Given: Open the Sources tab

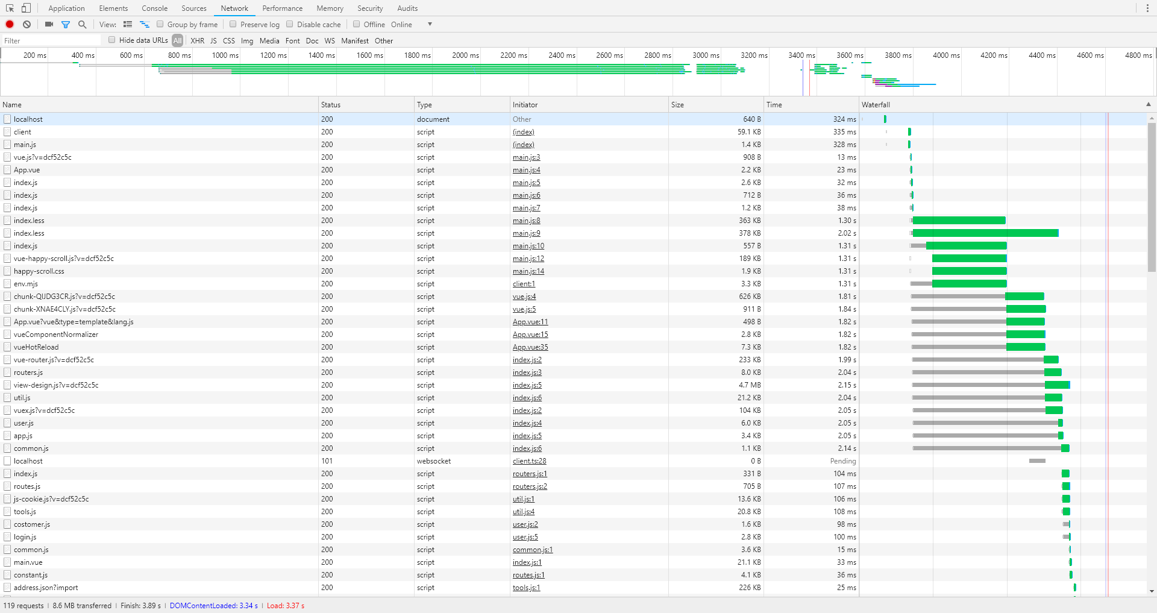Looking at the screenshot, I should tap(194, 8).
